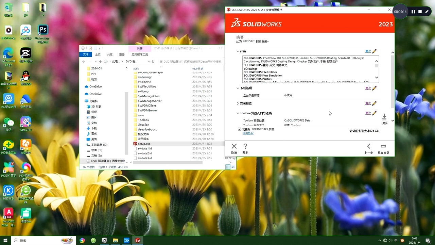Open LetsVPN desktop shortcut

point(25,124)
